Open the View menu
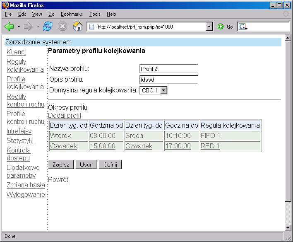293x242 pixels. click(x=37, y=14)
